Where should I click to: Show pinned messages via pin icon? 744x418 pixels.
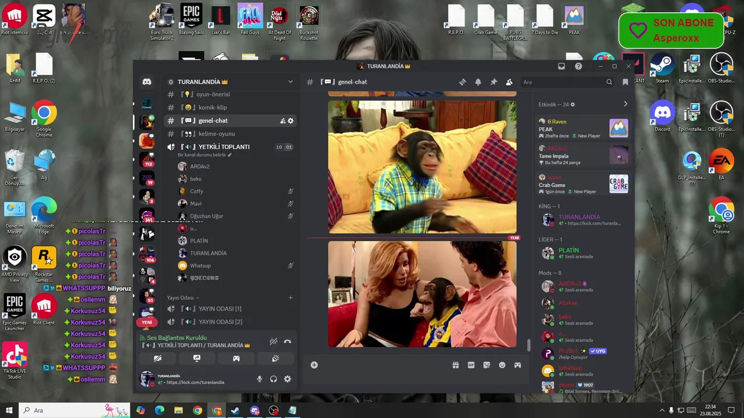coord(493,82)
